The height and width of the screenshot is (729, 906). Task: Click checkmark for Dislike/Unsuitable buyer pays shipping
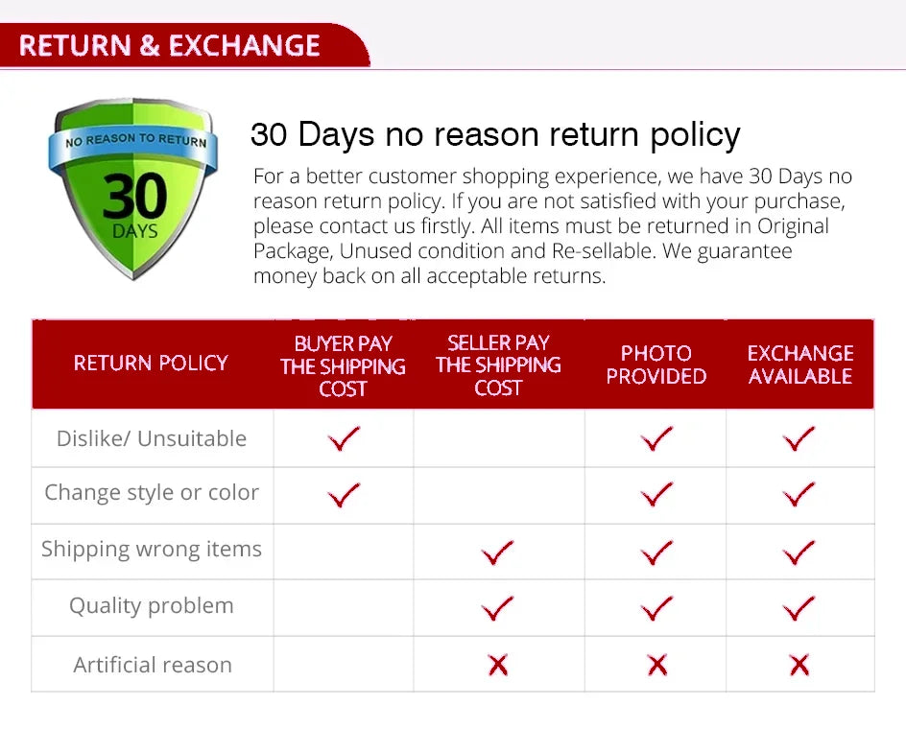343,439
